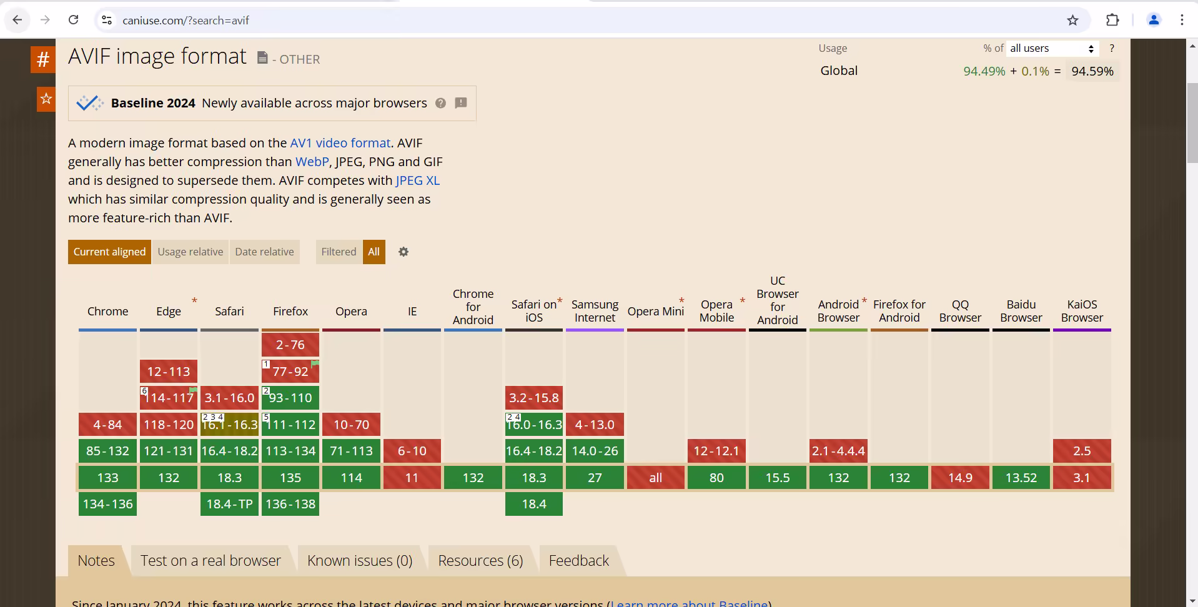Open the JPEG XL link
Screen dimensions: 1198x607
click(x=417, y=180)
